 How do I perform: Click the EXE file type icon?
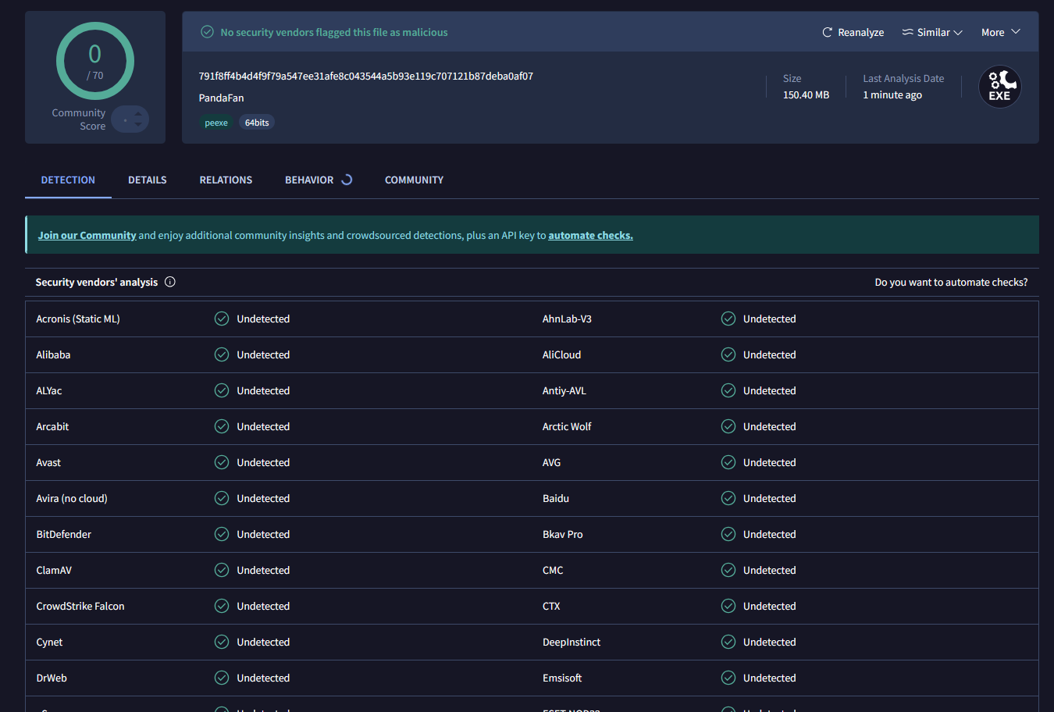point(999,87)
